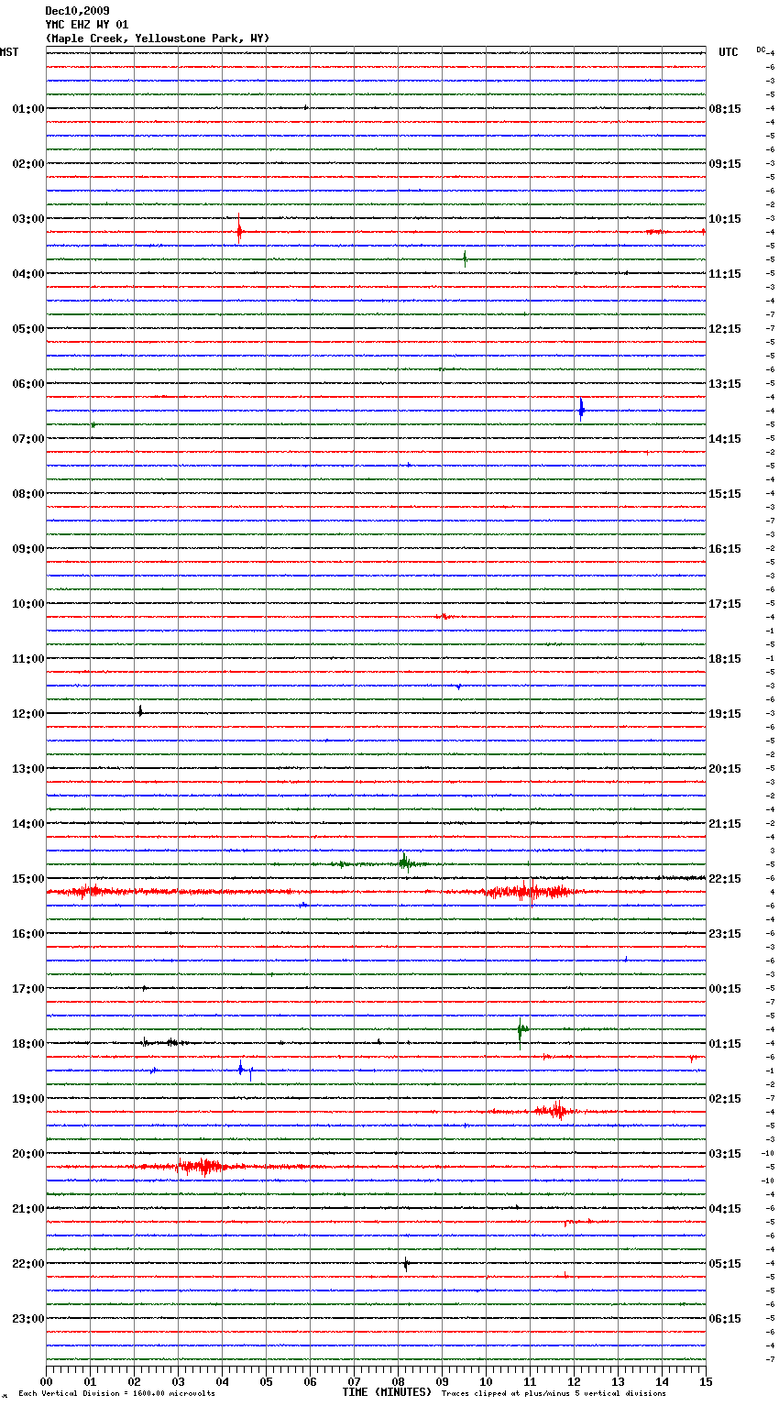Click the '23:15' UTC time label
This screenshot has width=779, height=1406.
(725, 934)
